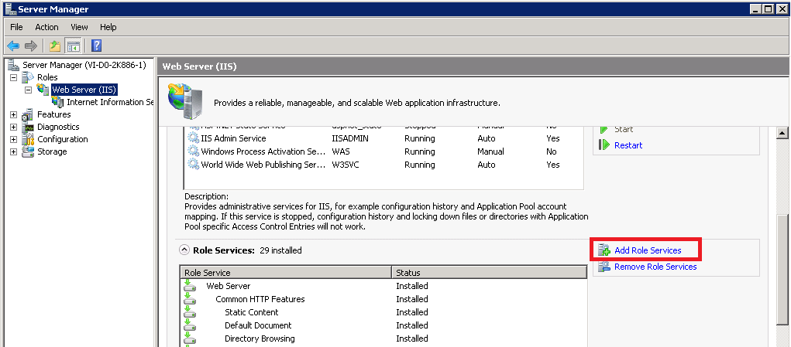The height and width of the screenshot is (347, 791).
Task: Click gear icon beside World Wide Web Publishing Service
Action: tap(193, 165)
